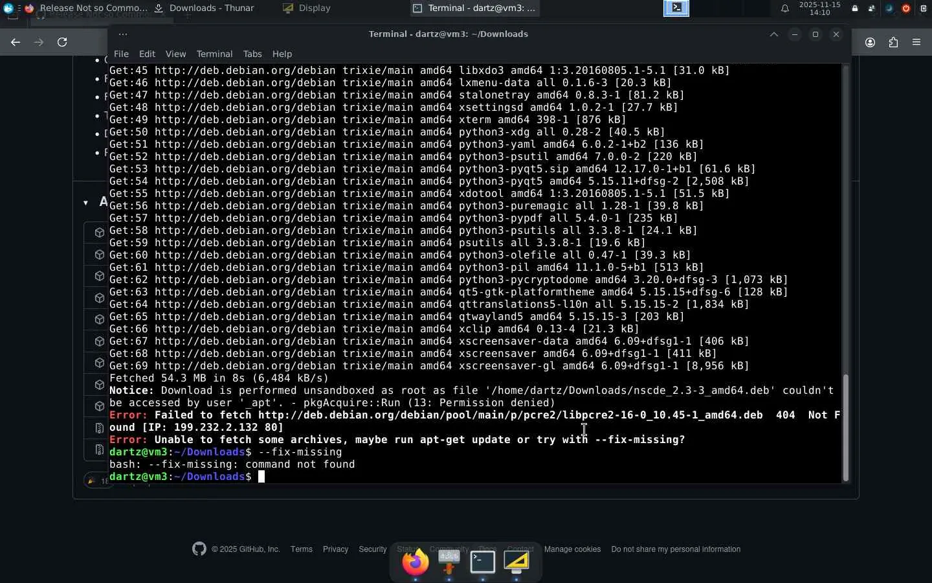Open the terminal File menu

121,54
